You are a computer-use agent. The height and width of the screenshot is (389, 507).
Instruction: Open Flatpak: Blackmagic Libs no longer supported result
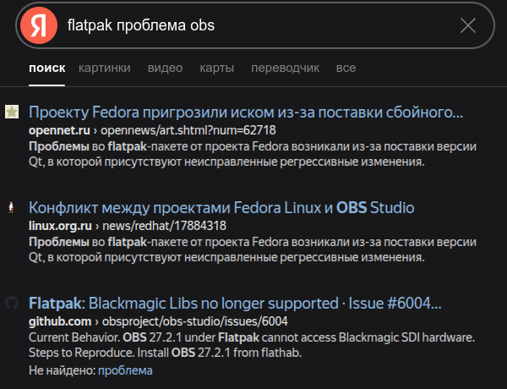[235, 304]
